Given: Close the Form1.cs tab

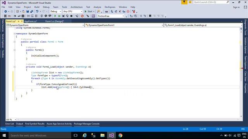Looking at the screenshot, I should click(22, 21).
